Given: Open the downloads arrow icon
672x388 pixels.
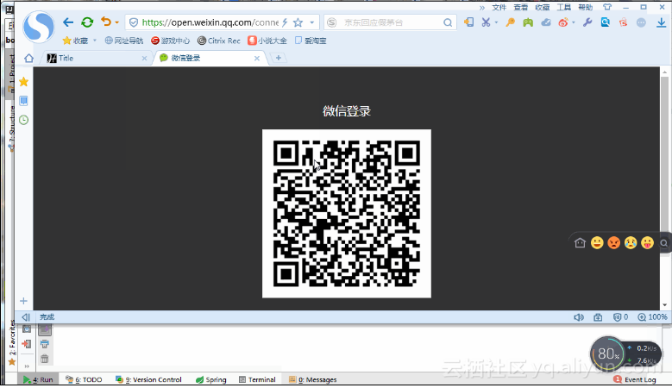Looking at the screenshot, I should 662,22.
